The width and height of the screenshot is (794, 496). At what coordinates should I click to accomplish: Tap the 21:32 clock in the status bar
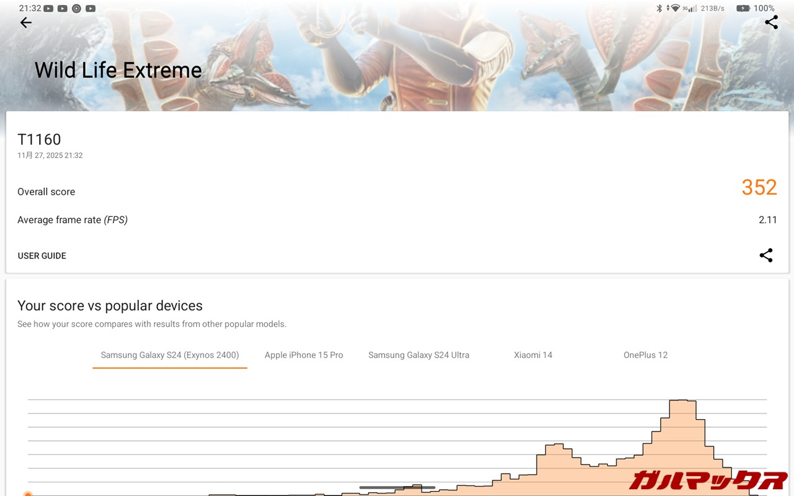pos(30,9)
